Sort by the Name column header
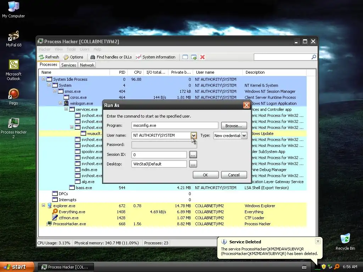 (74, 72)
